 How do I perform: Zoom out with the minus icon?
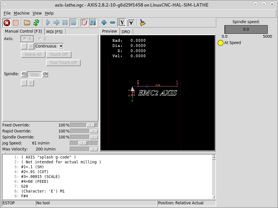[x=113, y=23]
